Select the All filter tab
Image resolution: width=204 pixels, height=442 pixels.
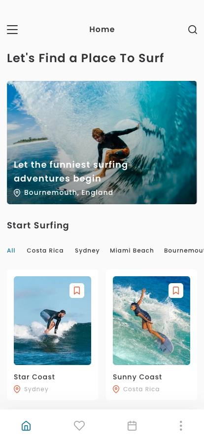[x=11, y=251]
